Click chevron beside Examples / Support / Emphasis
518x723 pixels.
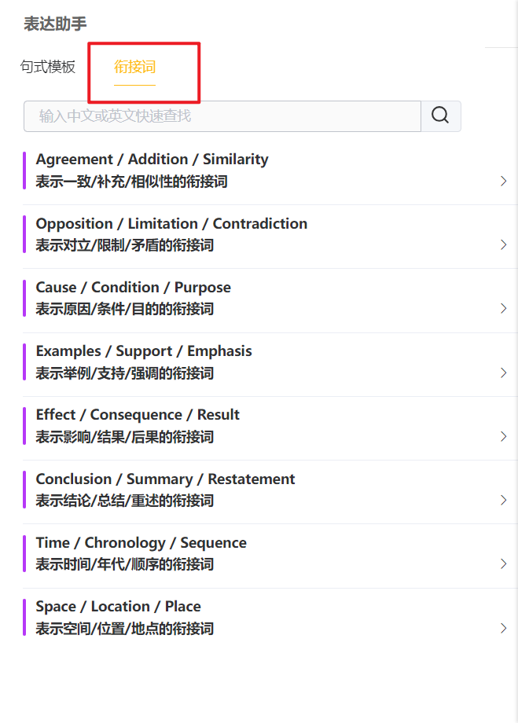coord(504,373)
